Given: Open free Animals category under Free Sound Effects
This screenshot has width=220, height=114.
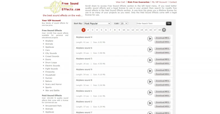Looking at the screenshot, I should click(x=49, y=44).
